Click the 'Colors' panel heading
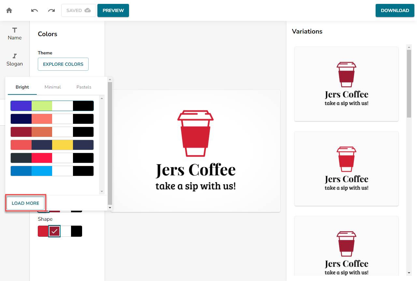The image size is (417, 281). (x=48, y=34)
